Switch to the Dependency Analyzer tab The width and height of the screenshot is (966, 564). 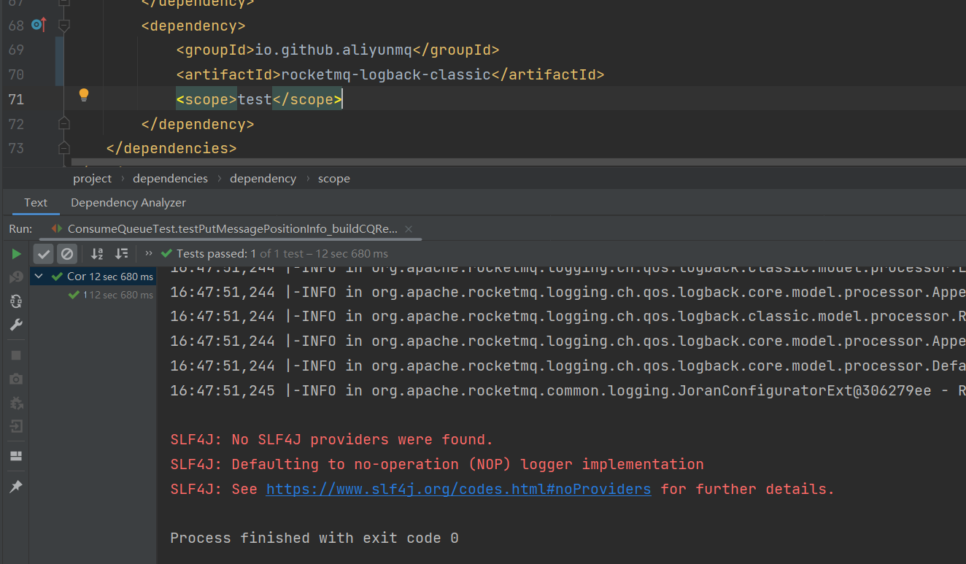128,202
